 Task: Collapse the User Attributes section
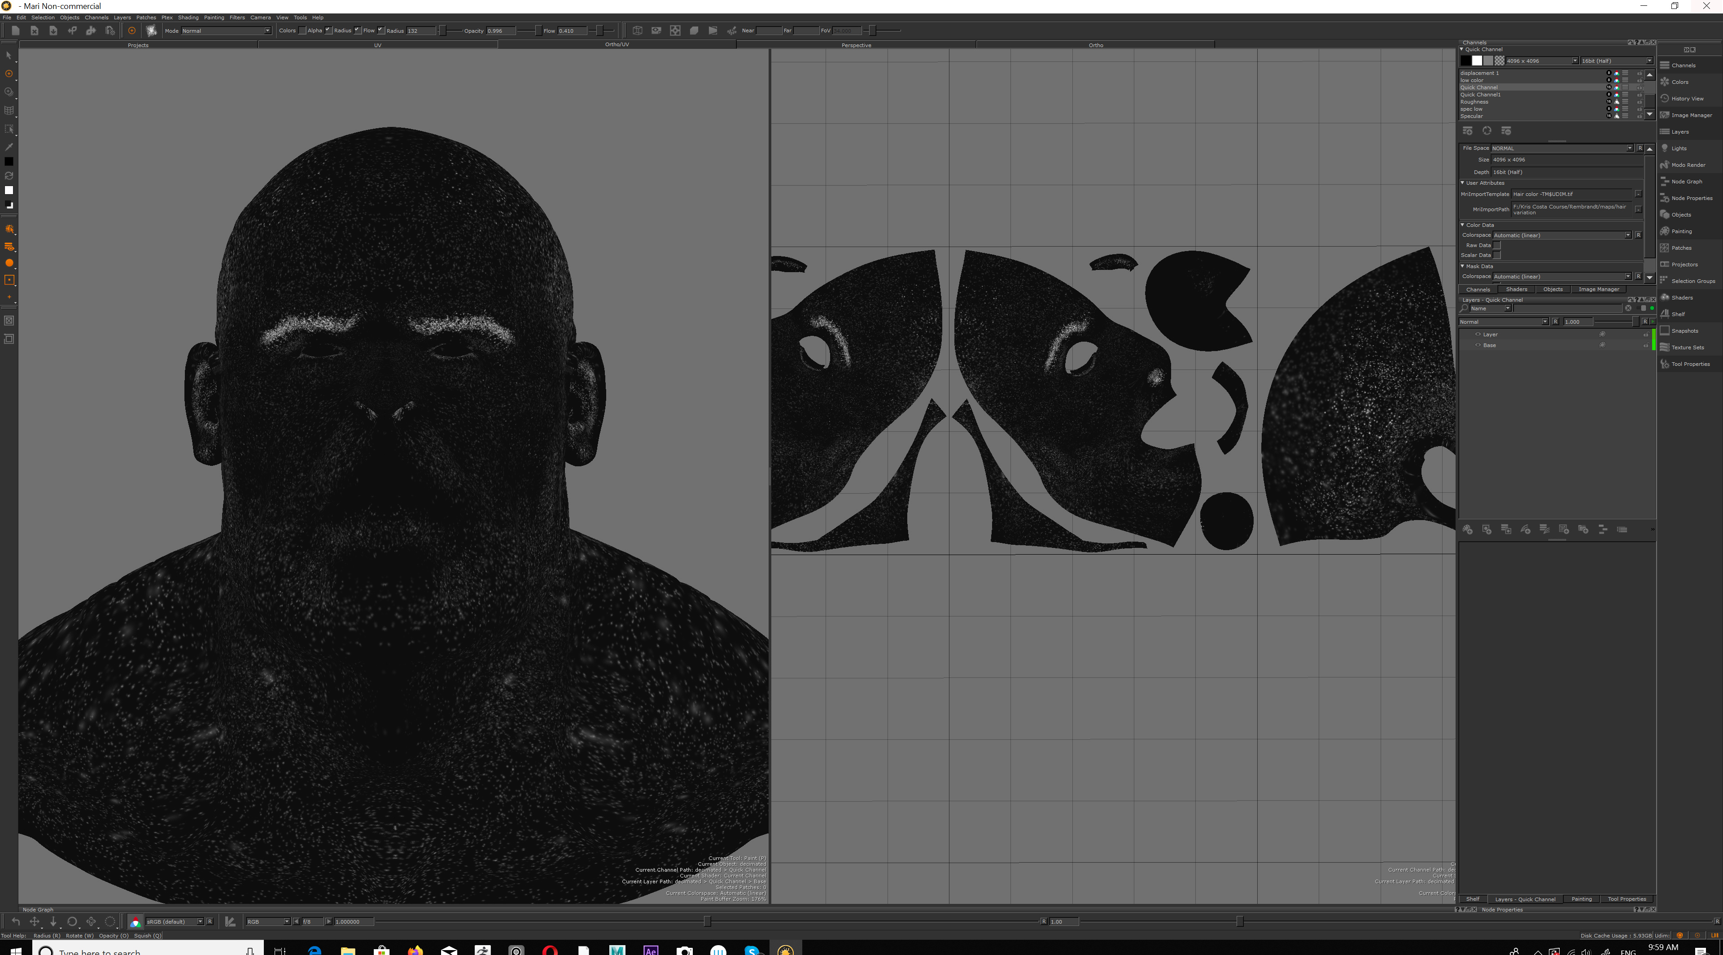pos(1463,183)
